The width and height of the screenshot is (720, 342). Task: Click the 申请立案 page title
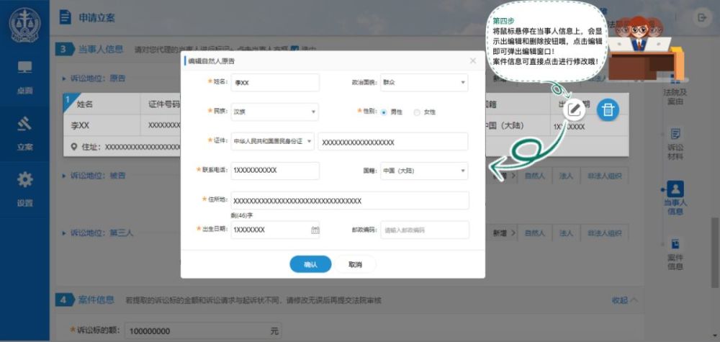coord(97,18)
